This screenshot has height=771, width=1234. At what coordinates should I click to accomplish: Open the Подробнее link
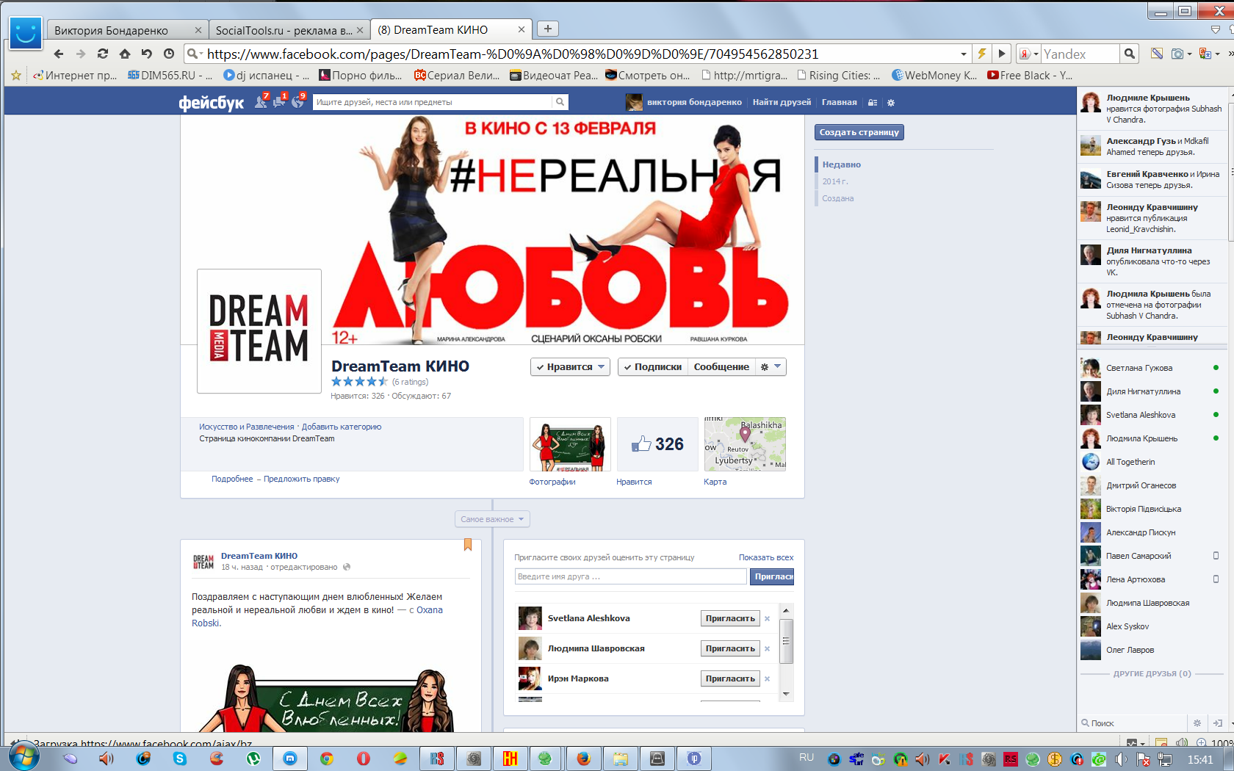point(232,479)
